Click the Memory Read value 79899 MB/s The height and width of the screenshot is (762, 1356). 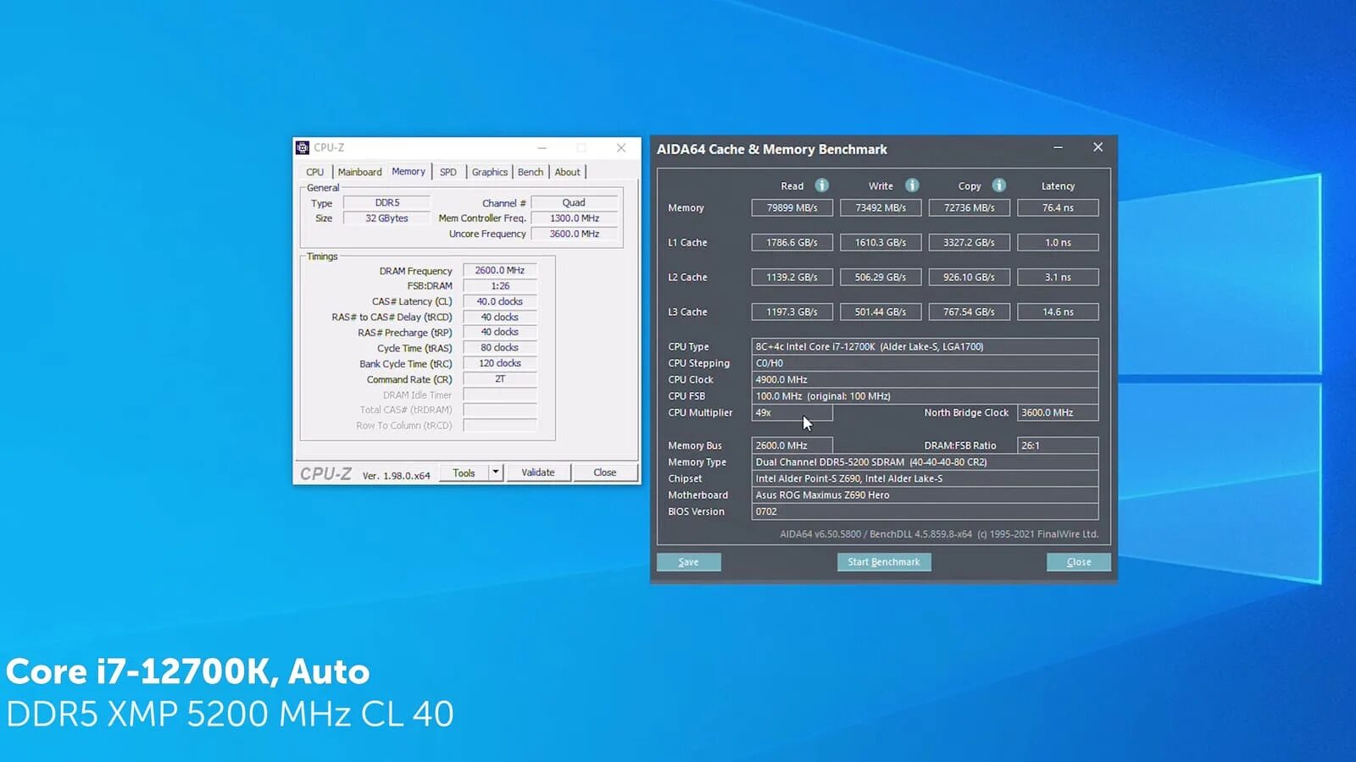tap(792, 207)
